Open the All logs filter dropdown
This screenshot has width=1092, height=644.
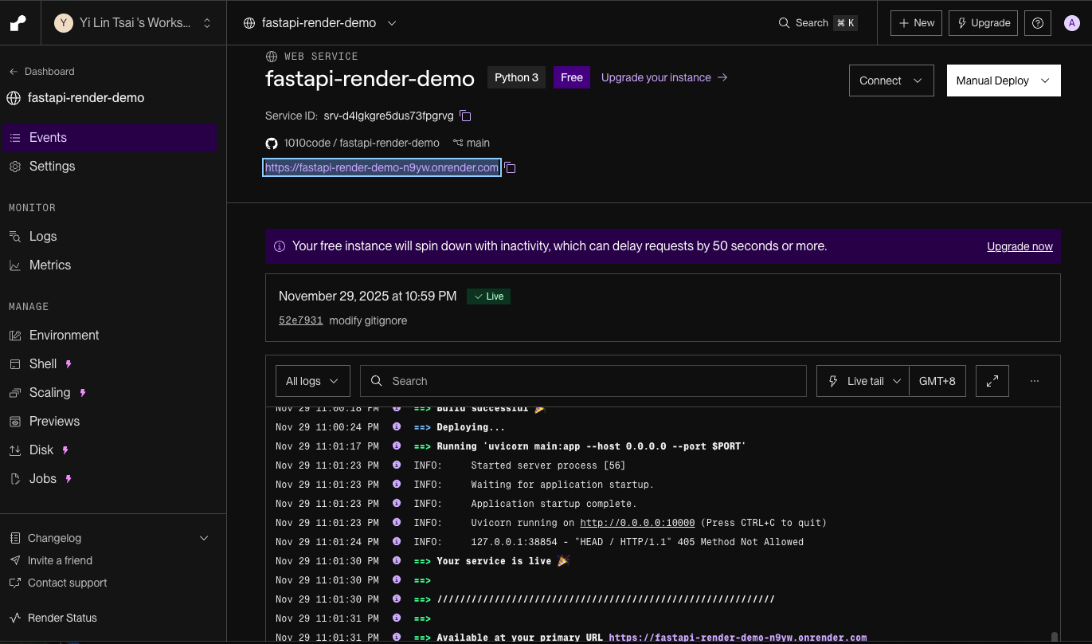tap(312, 381)
